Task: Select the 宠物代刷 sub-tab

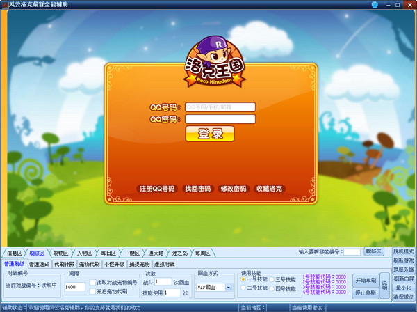Action: coord(89,264)
